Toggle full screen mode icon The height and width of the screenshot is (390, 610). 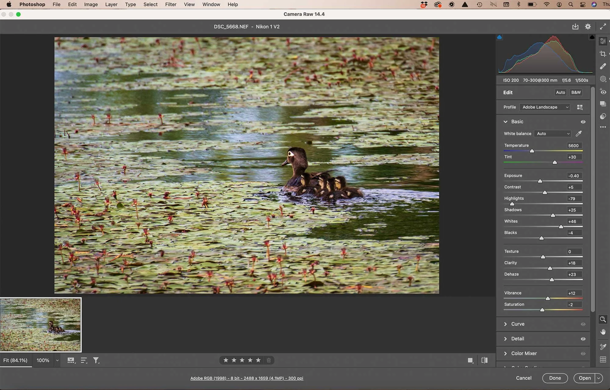(x=603, y=27)
